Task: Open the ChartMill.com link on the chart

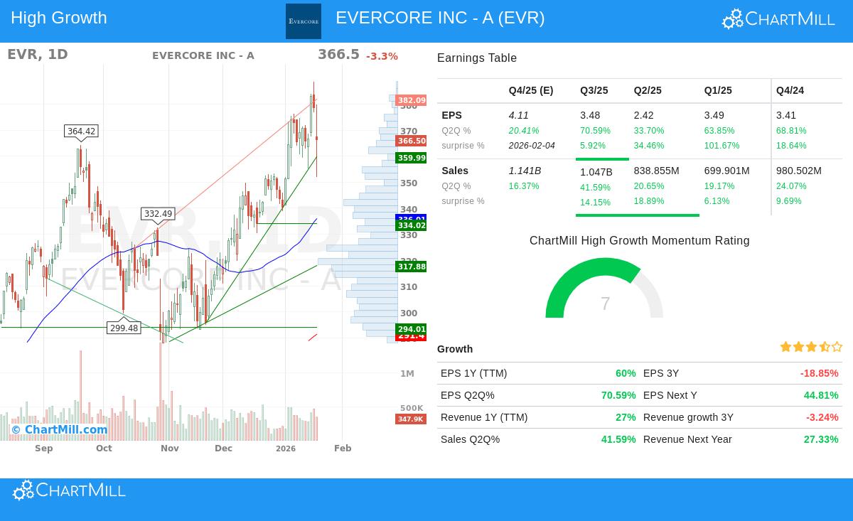Action: pyautogui.click(x=65, y=430)
